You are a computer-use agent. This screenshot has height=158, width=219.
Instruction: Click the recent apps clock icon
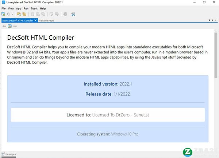coord(8,14)
